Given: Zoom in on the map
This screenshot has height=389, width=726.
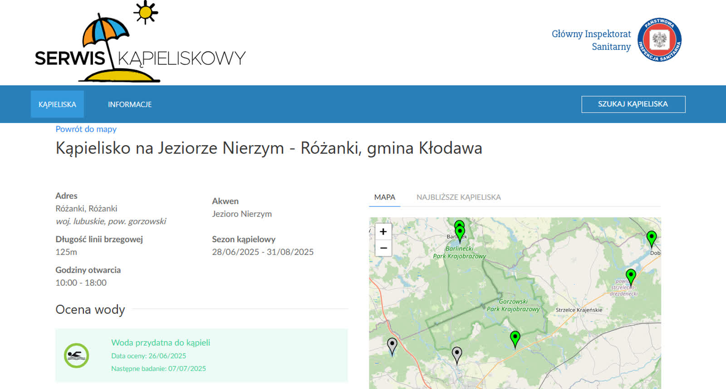Looking at the screenshot, I should click(383, 232).
